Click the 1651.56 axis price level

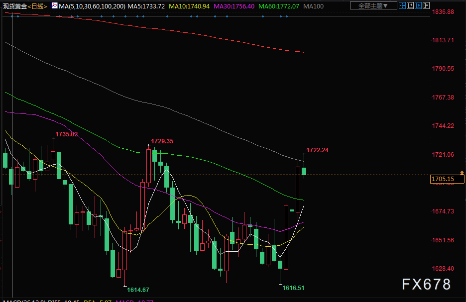(443, 240)
